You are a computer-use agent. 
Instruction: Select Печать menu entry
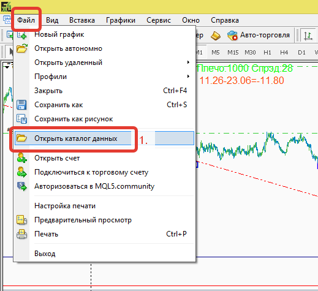tap(104, 234)
